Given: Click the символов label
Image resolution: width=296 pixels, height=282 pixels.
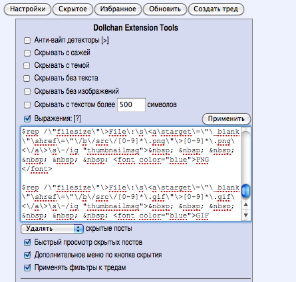Looking at the screenshot, I should pyautogui.click(x=162, y=104).
